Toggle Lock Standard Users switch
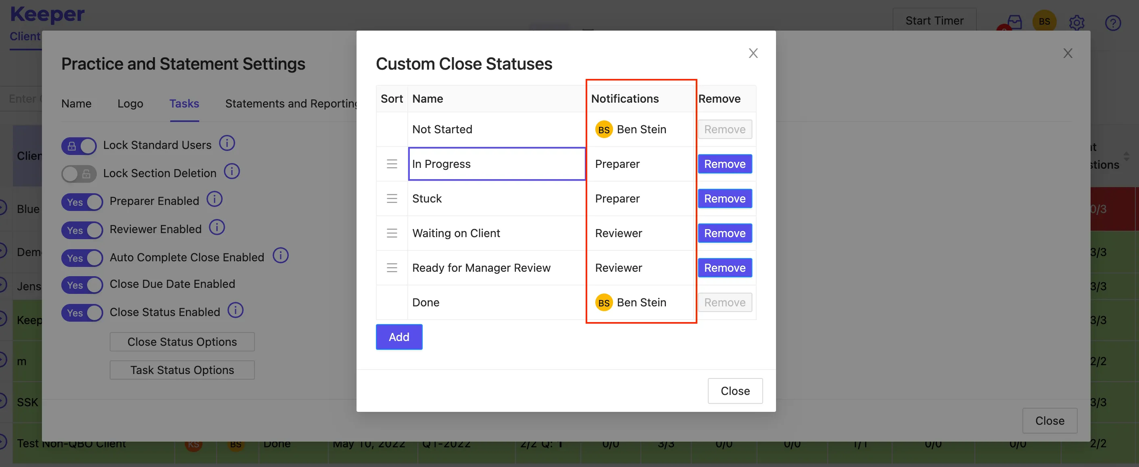This screenshot has height=467, width=1139. click(x=79, y=146)
